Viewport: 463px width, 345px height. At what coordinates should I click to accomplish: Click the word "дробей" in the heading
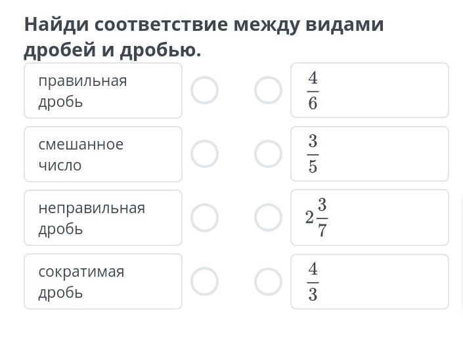57,51
